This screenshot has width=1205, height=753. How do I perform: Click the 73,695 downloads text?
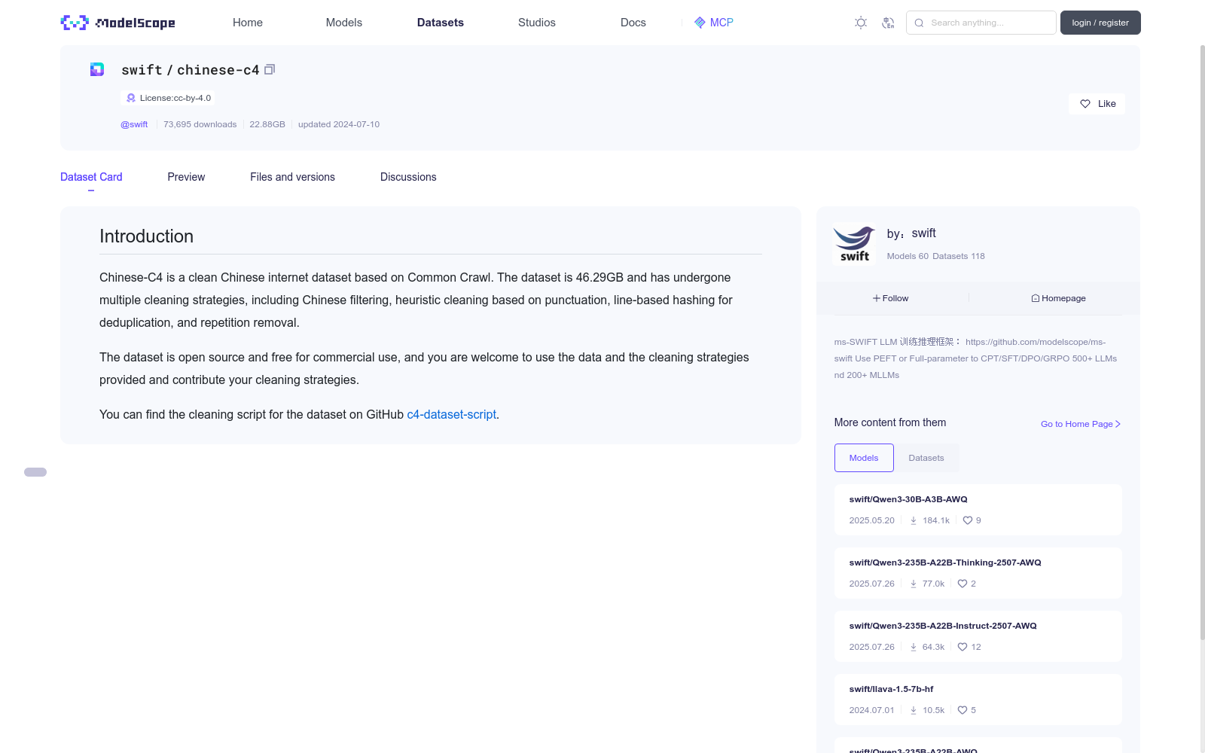coord(200,124)
